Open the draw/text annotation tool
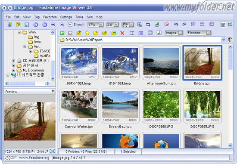The height and width of the screenshot is (164, 237). pos(157,25)
